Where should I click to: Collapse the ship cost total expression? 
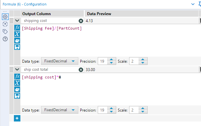click(x=17, y=69)
